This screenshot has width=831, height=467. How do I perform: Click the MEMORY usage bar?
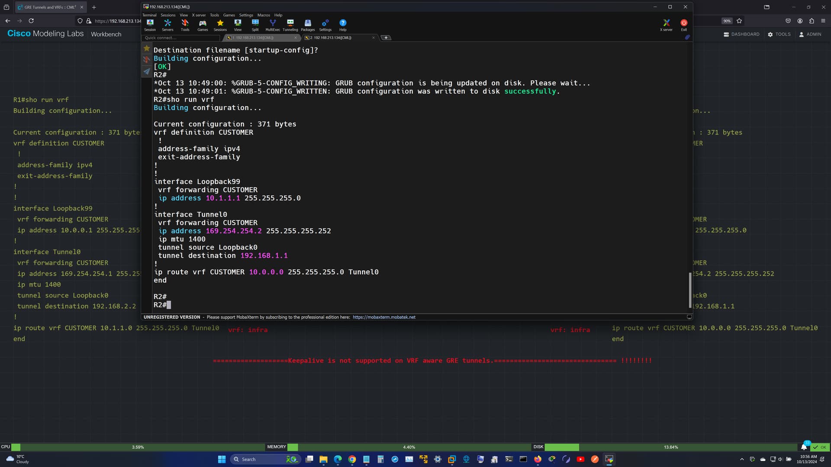(409, 447)
